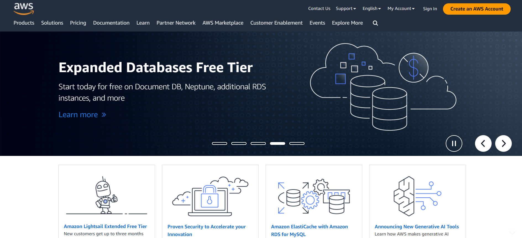Screen dimensions: 522x238
Task: Pause the hero carousel
Action: tap(454, 143)
